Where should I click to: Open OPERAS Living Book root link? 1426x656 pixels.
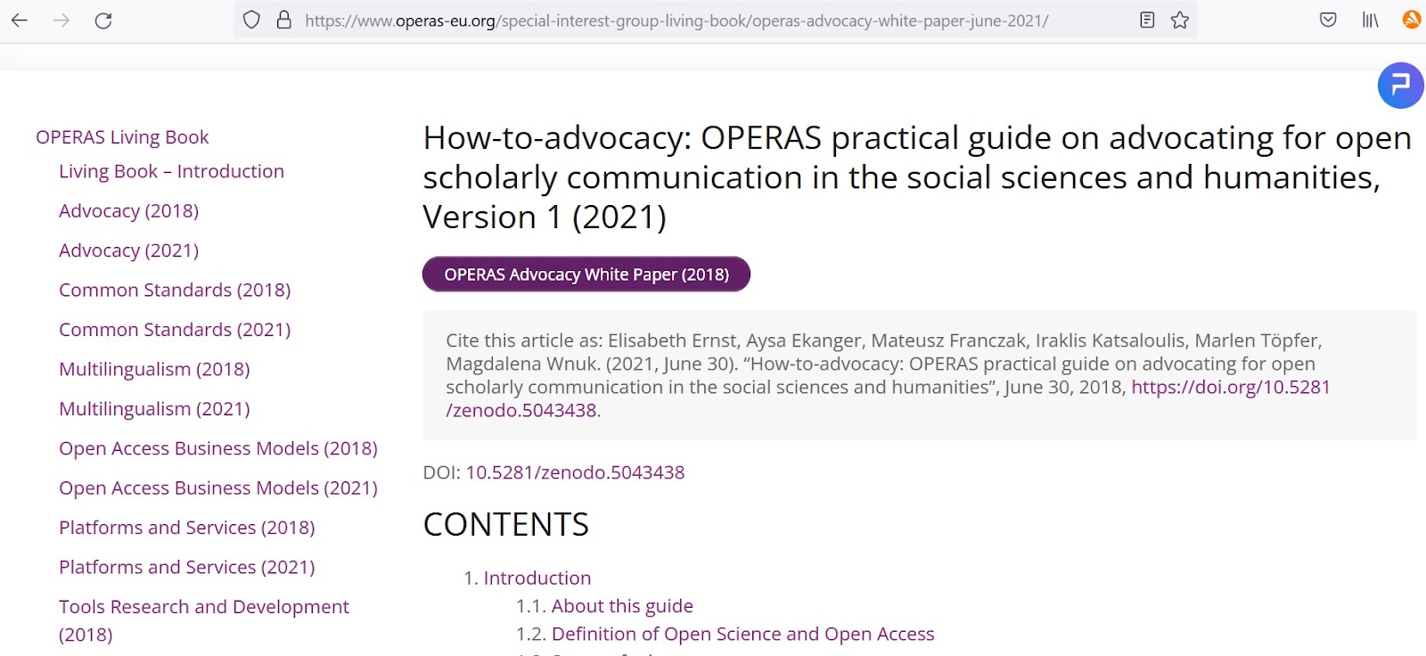point(122,137)
